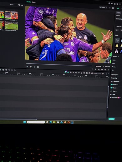Toggle the Background switch
This screenshot has height=162, width=122.
tap(112, 81)
